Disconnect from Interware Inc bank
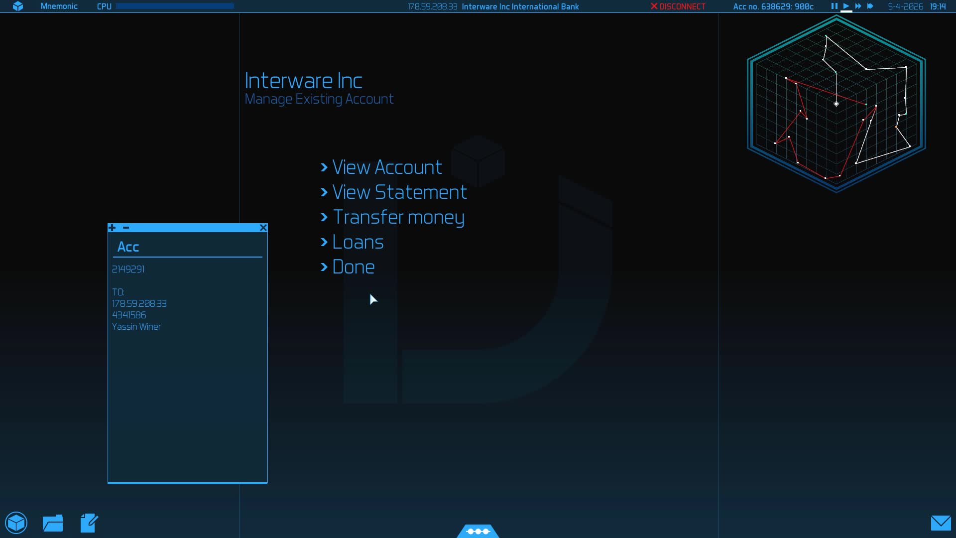 (678, 6)
